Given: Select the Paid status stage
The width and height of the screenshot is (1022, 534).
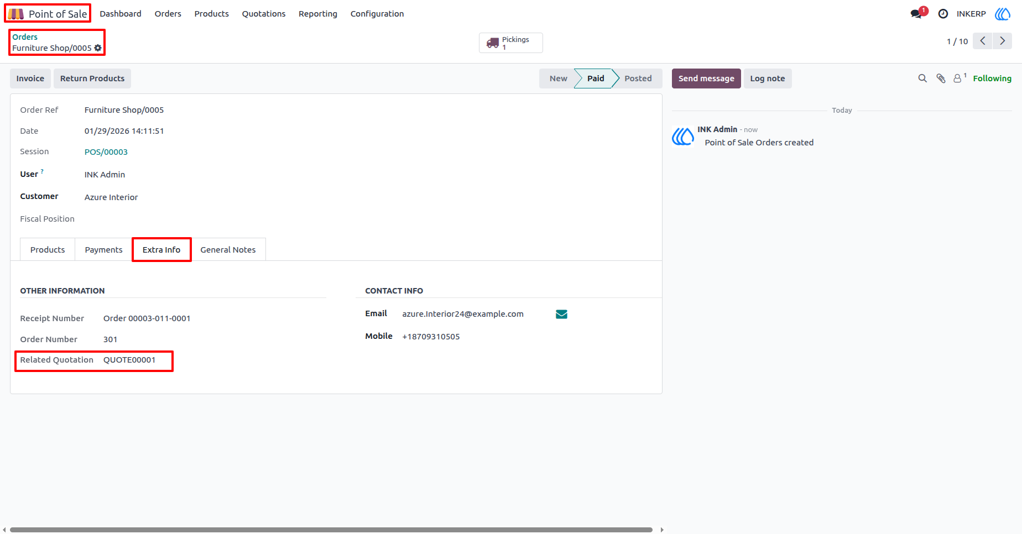Looking at the screenshot, I should point(595,78).
